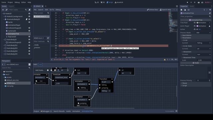Image resolution: width=213 pixels, height=120 pixels.
Task: Open the Animation bottom panel tab
Action: 76,111
